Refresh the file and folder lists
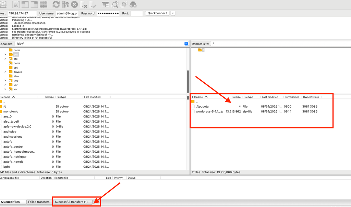The height and width of the screenshot is (207, 351). (56, 4)
